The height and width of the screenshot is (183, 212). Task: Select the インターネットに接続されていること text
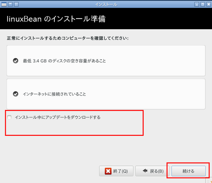click(54, 94)
